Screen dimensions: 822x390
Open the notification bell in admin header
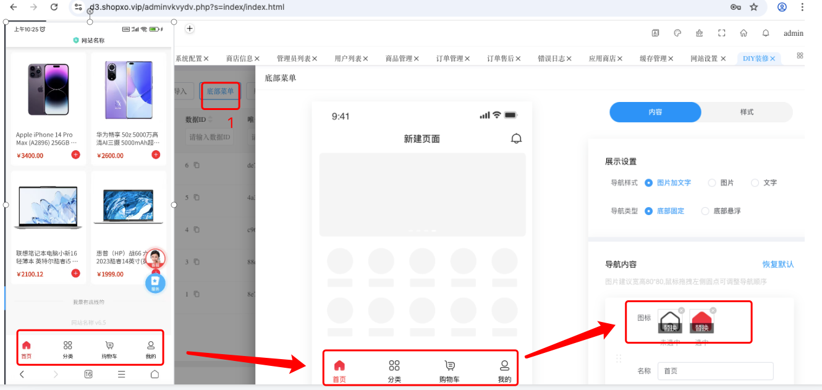click(766, 33)
